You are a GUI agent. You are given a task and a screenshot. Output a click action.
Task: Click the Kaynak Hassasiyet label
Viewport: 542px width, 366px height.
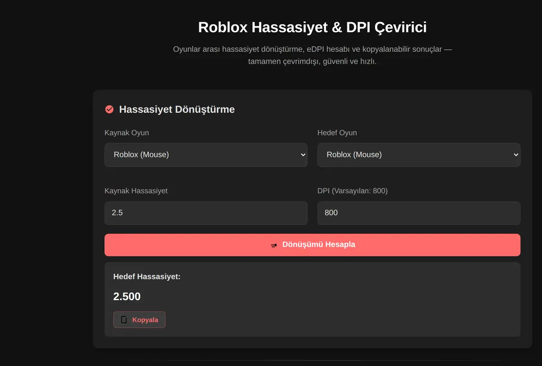136,191
